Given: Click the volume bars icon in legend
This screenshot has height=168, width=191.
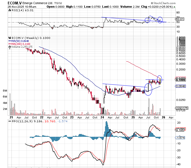Looking at the screenshot, I should (10, 47).
